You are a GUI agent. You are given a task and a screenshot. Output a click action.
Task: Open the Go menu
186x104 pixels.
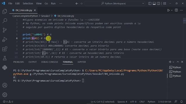pyautogui.click(x=46, y=3)
